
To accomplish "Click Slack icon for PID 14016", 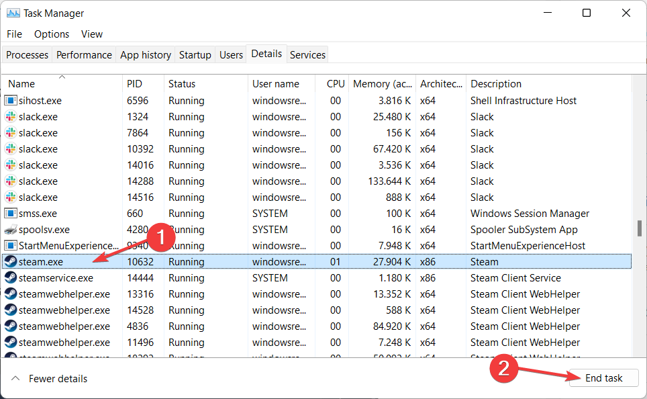I will pyautogui.click(x=11, y=165).
